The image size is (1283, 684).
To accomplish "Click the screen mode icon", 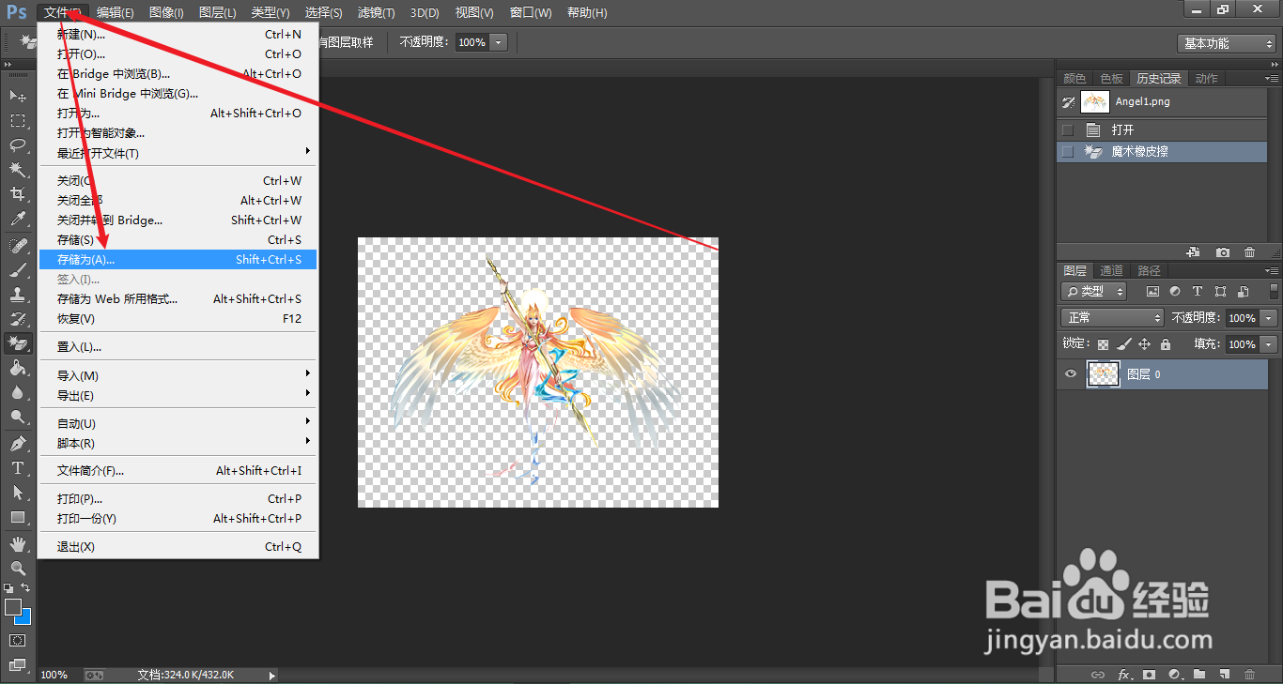I will click(x=18, y=665).
